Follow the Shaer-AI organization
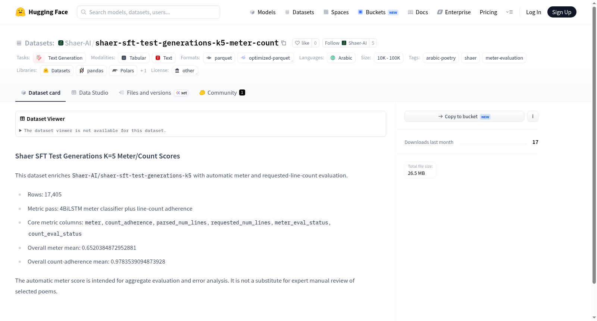 click(x=346, y=43)
